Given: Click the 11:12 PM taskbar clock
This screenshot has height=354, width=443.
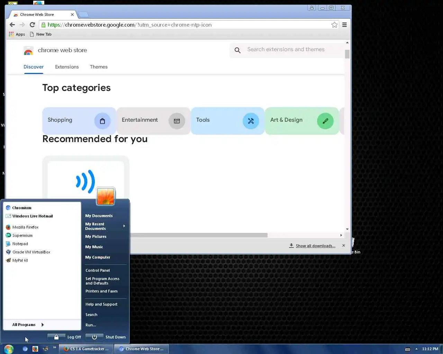Looking at the screenshot, I should [430, 349].
